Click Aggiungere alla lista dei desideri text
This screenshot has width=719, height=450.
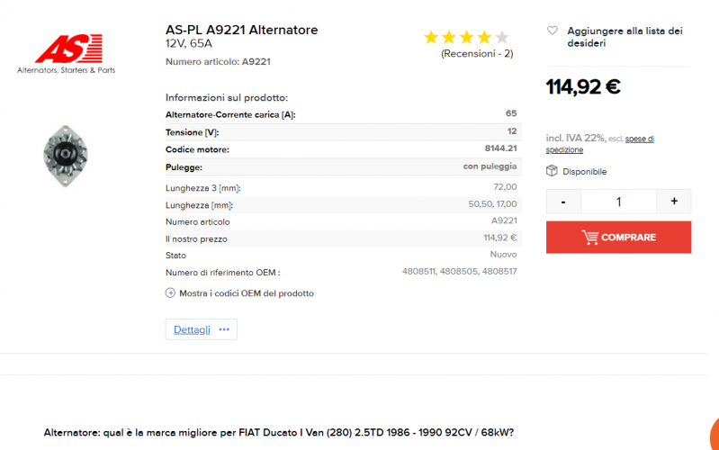[x=625, y=37]
